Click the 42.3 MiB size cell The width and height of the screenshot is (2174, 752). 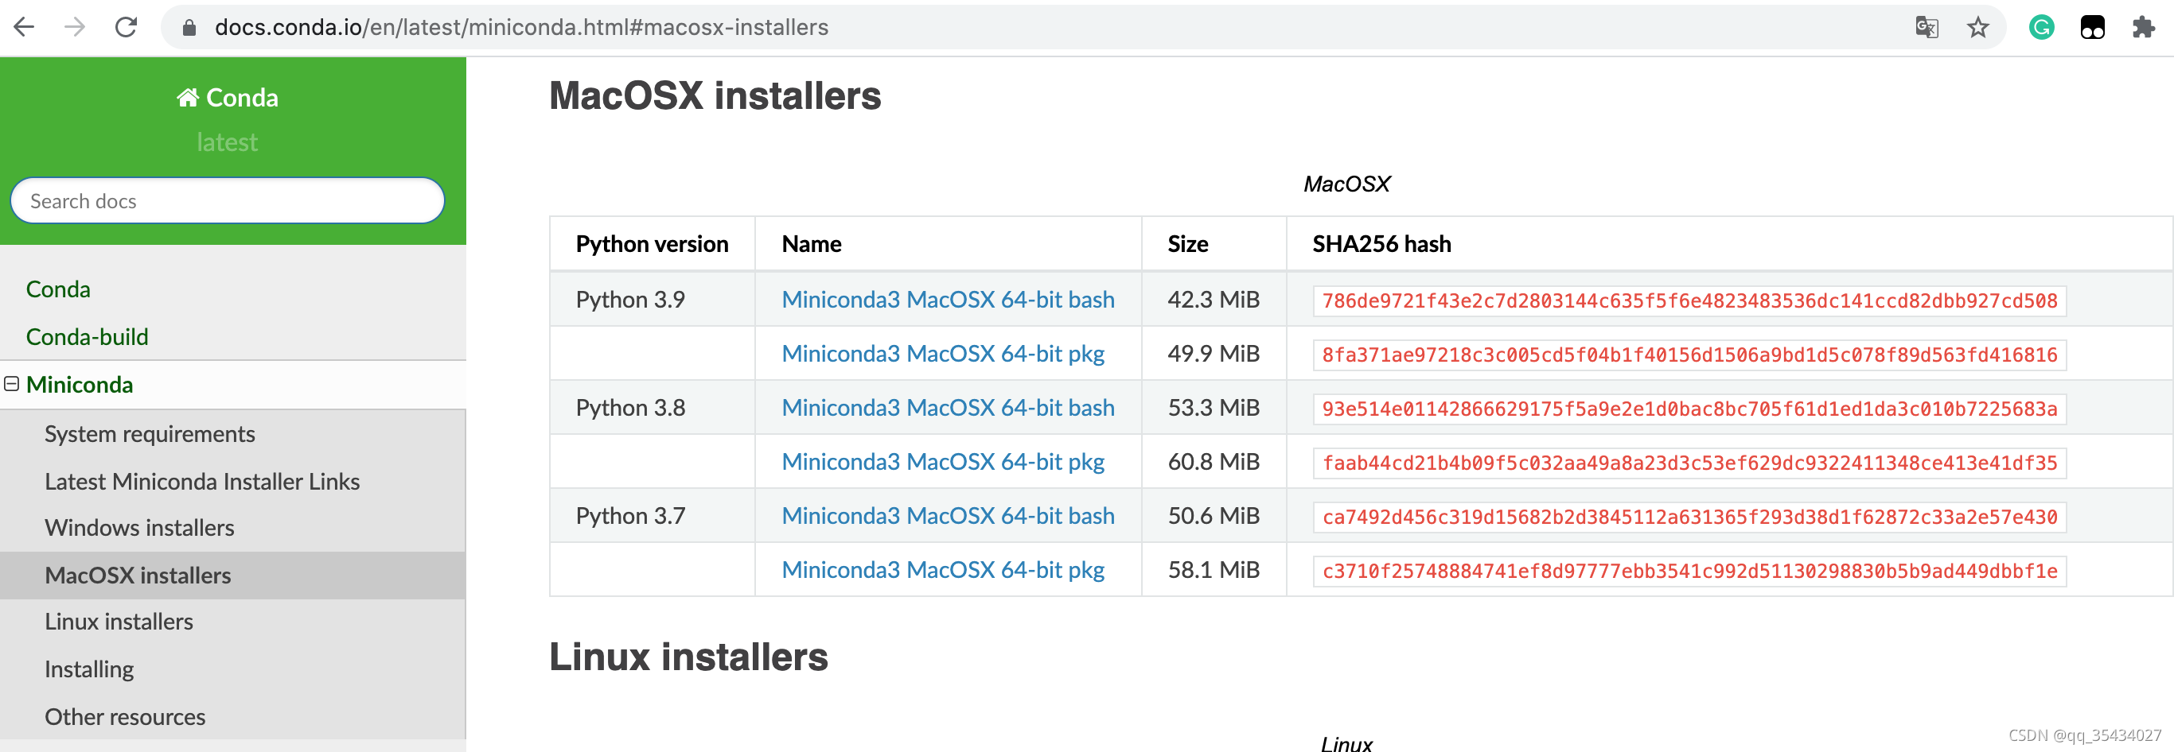point(1214,300)
